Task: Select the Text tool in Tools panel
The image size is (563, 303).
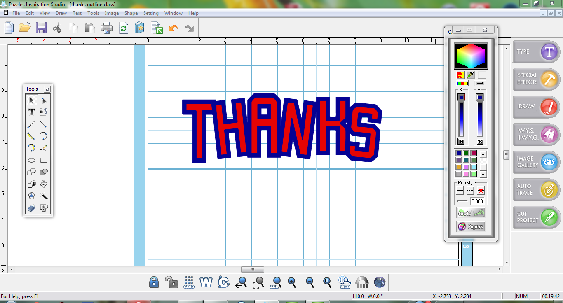Action: (x=32, y=112)
